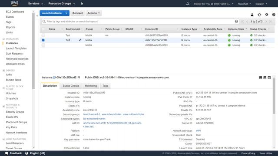This screenshot has width=278, height=156.
Task: Select the first instance row checkbox
Action: (43, 35)
